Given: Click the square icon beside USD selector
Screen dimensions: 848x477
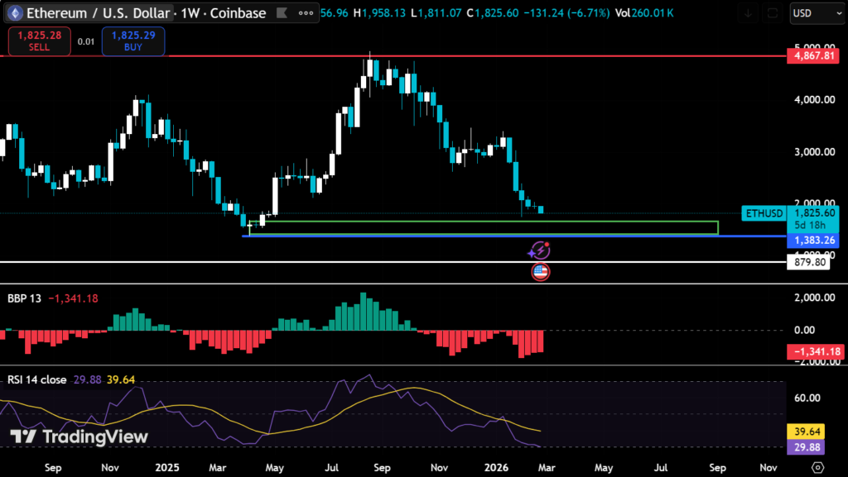Looking at the screenshot, I should coord(773,13).
